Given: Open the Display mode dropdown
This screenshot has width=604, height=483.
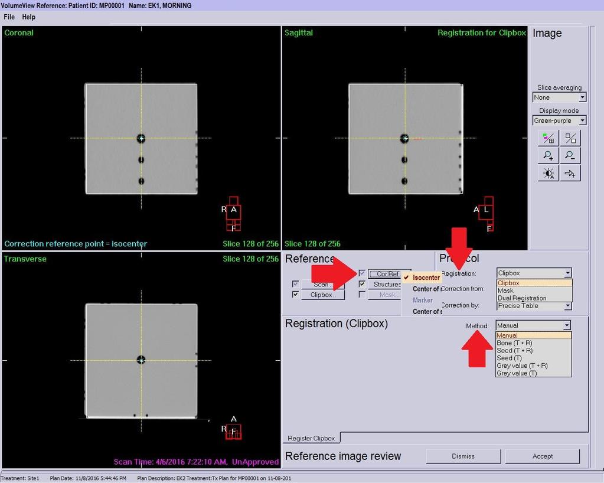Looking at the screenshot, I should click(x=559, y=120).
